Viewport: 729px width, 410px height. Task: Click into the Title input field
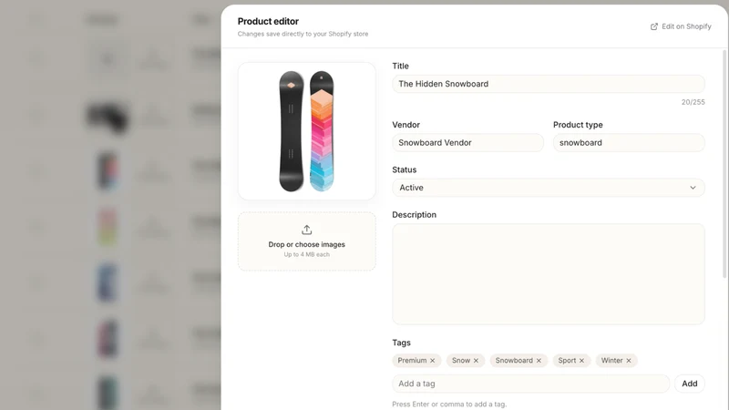coord(549,84)
